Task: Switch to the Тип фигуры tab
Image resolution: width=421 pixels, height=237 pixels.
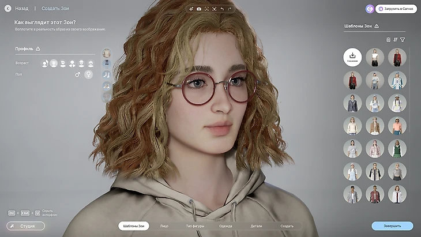Action: [195, 226]
